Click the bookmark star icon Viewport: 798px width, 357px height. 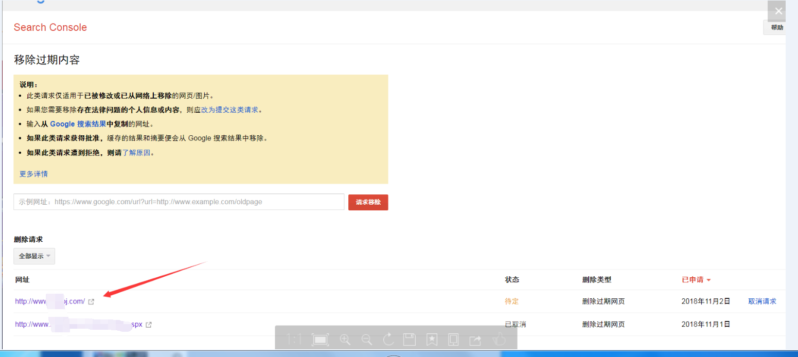click(432, 340)
